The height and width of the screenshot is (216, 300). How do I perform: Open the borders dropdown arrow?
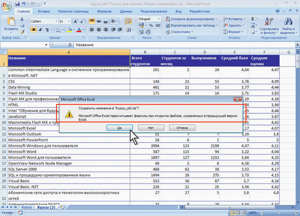point(63,30)
